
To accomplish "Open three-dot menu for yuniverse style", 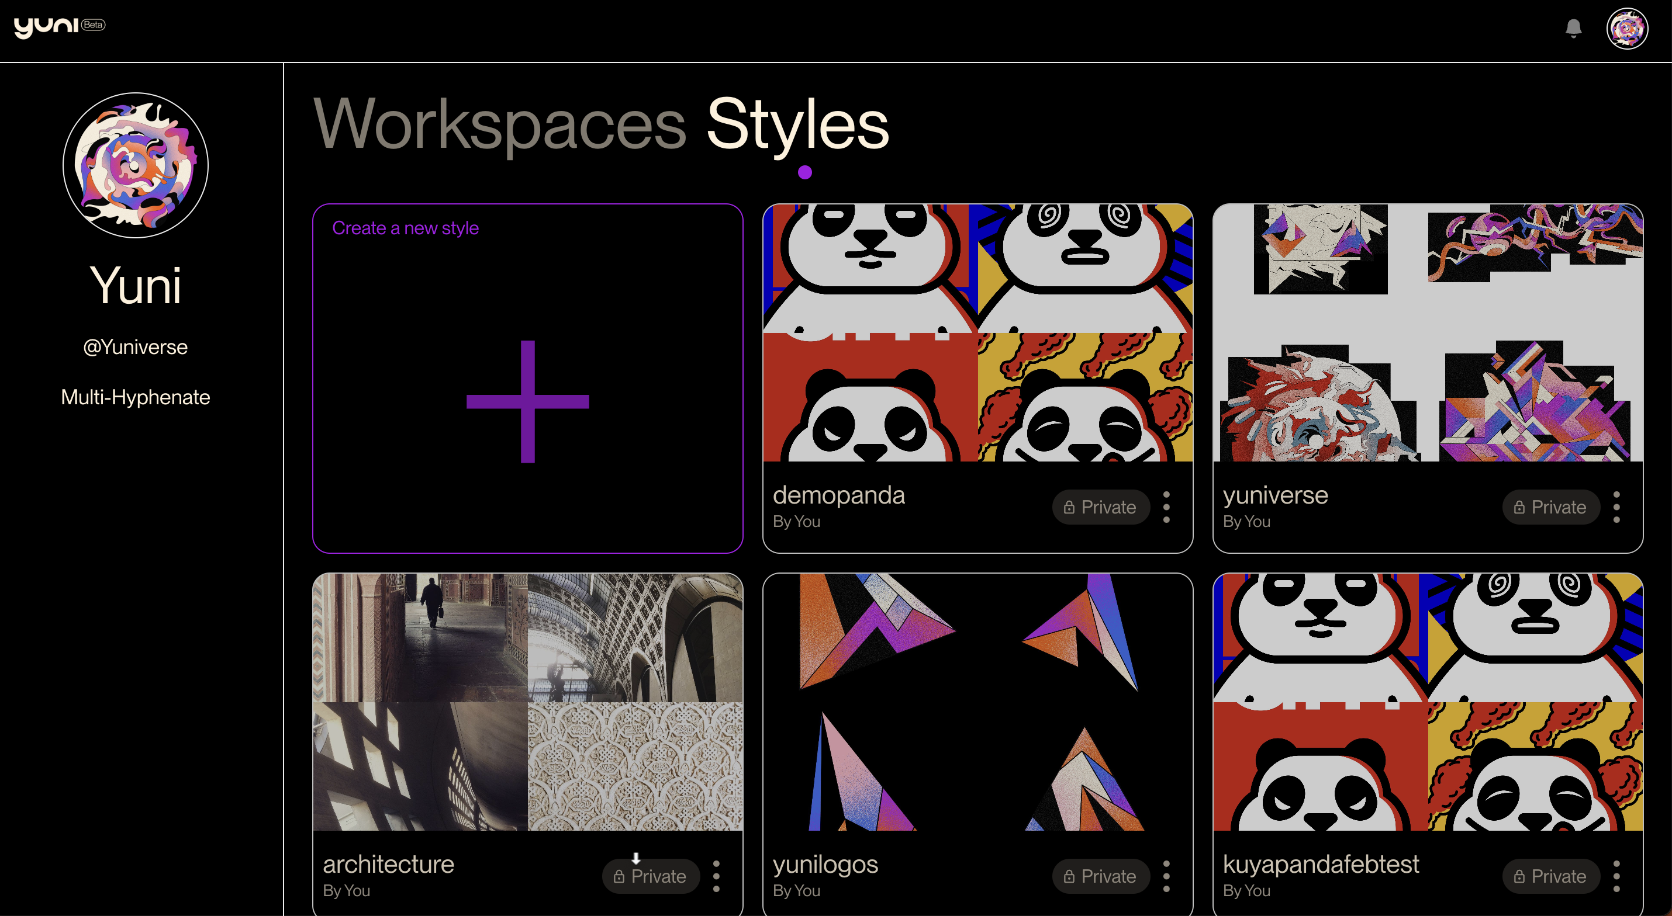I will click(1616, 506).
